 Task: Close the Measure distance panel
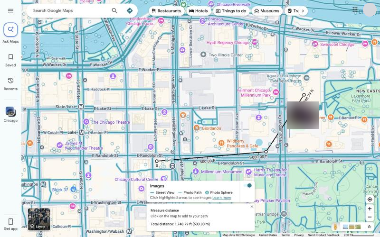coord(252,207)
